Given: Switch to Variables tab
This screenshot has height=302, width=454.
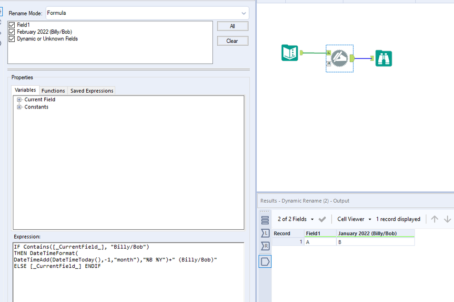Looking at the screenshot, I should point(25,90).
